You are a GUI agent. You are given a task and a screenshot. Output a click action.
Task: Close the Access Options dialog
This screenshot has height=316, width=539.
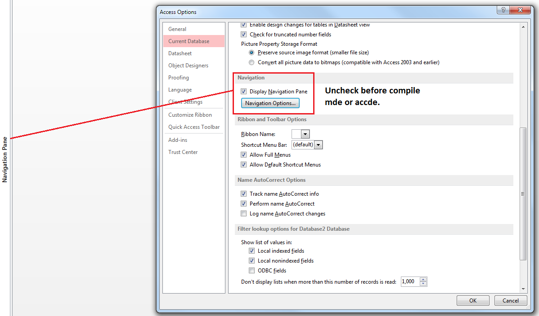pyautogui.click(x=520, y=10)
